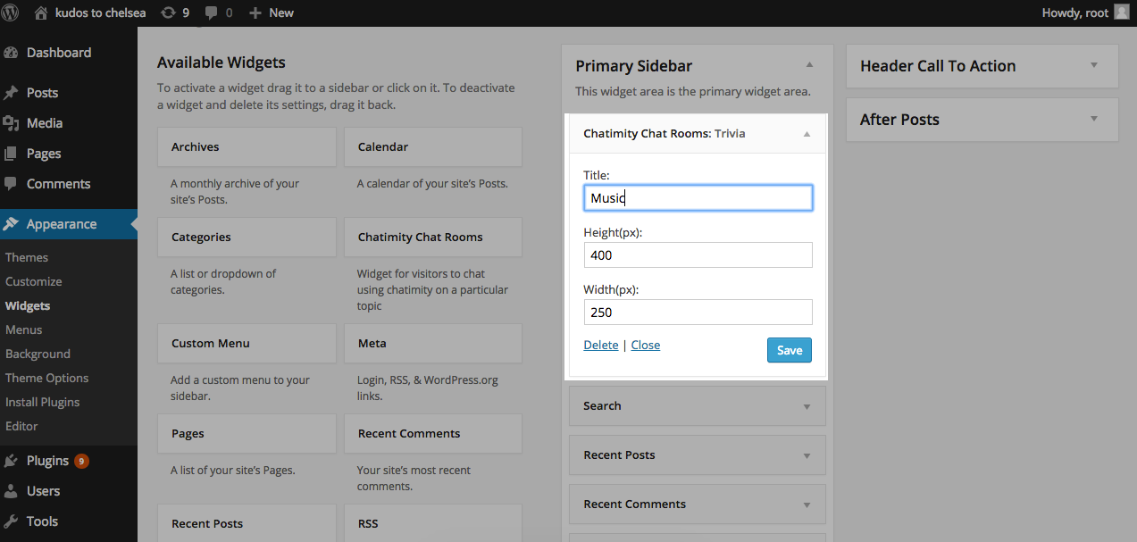This screenshot has width=1137, height=542.
Task: Click the kudos to chelsea site name
Action: (x=100, y=13)
